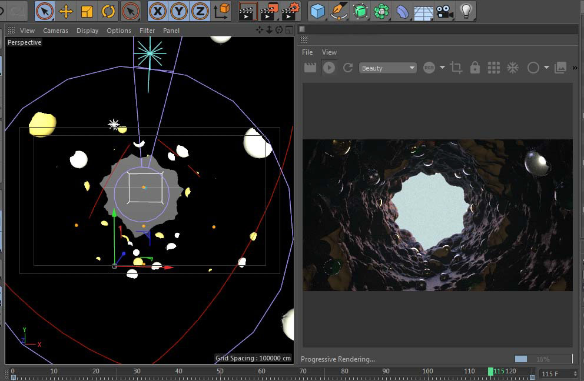This screenshot has height=381, width=584.
Task: Toggle X-axis lock
Action: [x=157, y=11]
